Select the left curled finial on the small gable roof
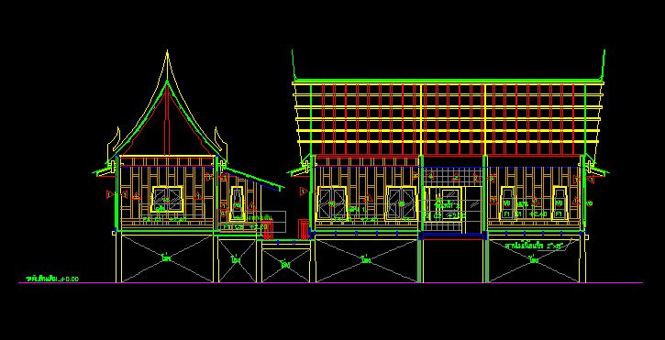Viewport: 665px width, 340px height. pos(114,141)
